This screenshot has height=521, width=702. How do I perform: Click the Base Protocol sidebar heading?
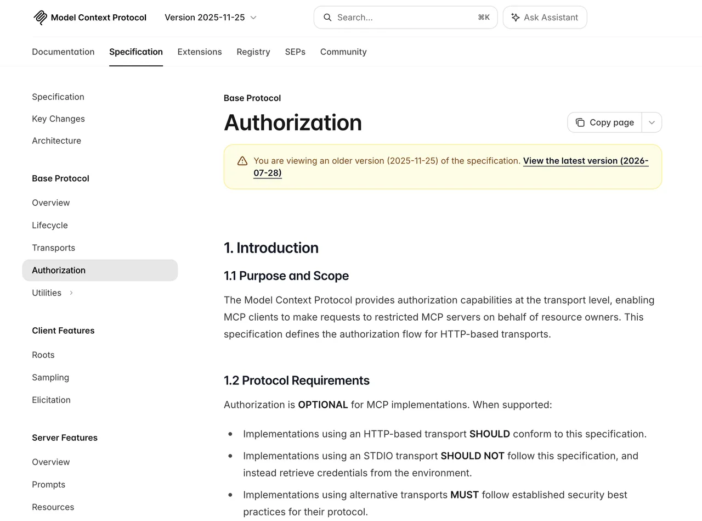pos(60,179)
